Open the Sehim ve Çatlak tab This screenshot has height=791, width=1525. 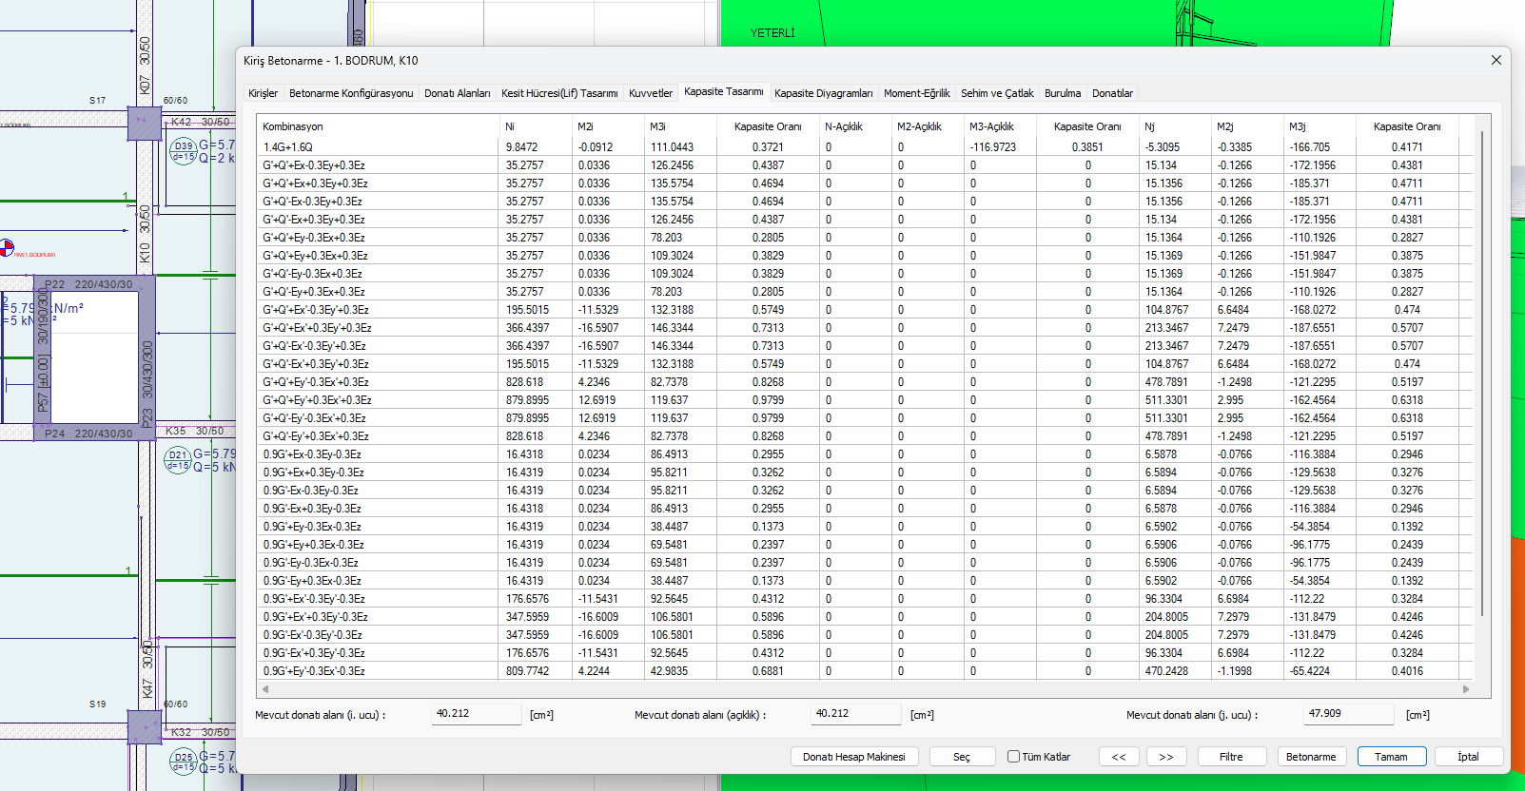point(996,93)
